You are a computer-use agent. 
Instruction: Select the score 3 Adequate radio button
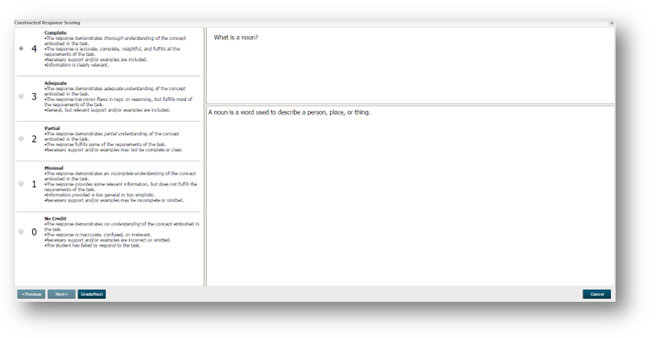21,96
